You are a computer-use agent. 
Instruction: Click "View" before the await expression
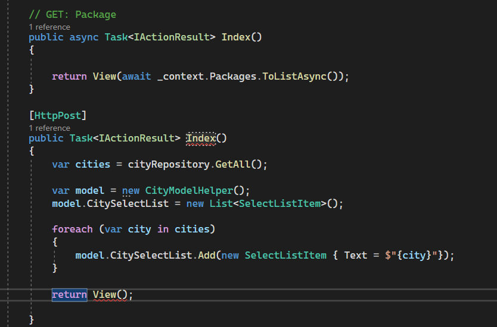(x=105, y=77)
